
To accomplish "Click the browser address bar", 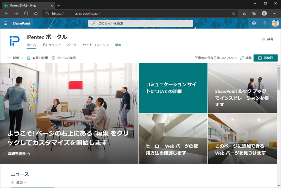I will (x=140, y=13).
